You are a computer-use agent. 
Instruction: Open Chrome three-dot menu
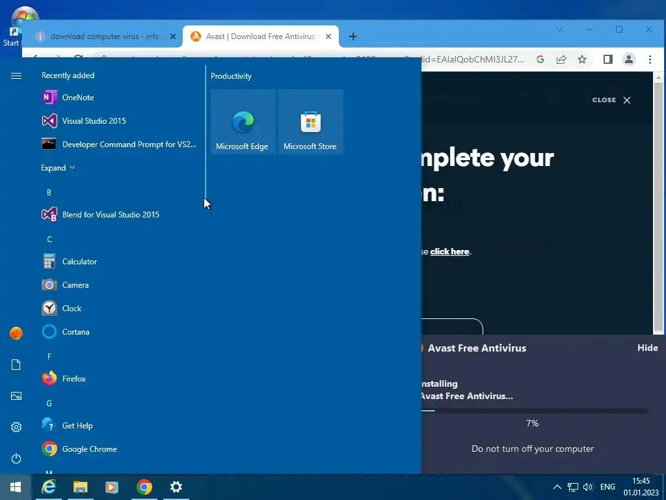point(650,59)
